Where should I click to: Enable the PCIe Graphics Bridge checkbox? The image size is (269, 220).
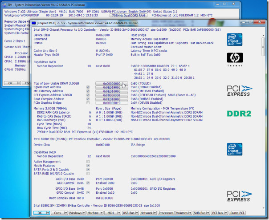pos(88,103)
